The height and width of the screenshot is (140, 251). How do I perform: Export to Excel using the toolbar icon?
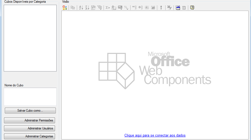pyautogui.click(x=169, y=8)
